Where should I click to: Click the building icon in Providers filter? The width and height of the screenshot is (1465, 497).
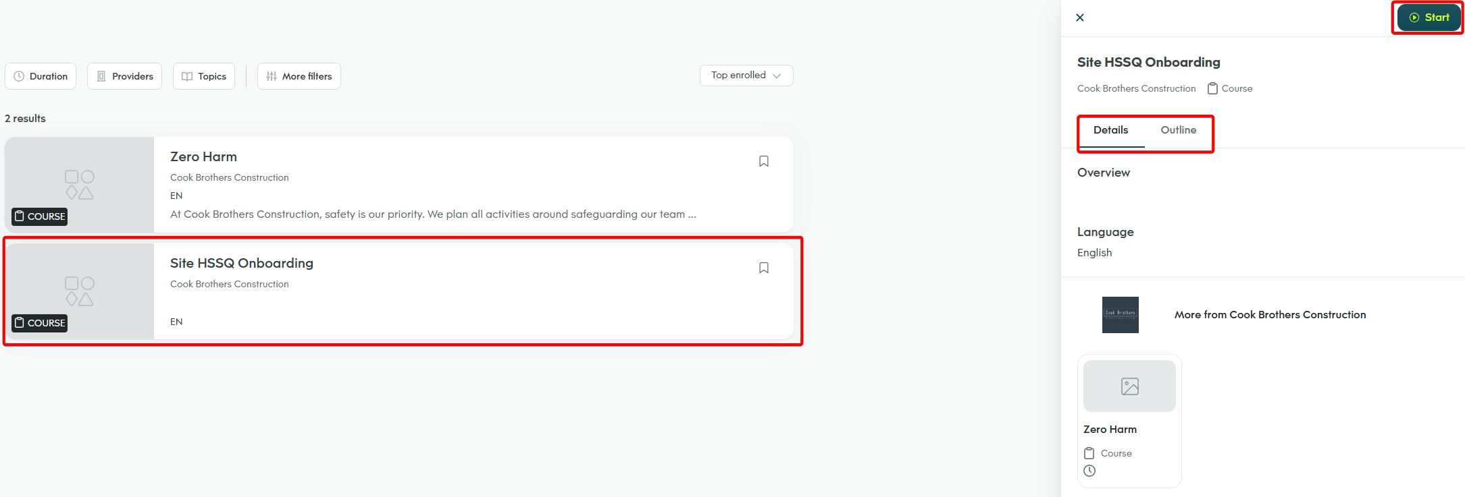coord(101,76)
